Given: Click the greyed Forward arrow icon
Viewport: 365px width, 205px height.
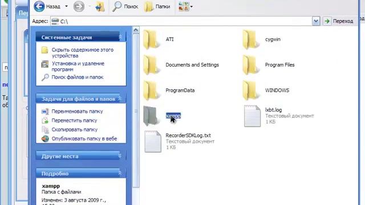Looking at the screenshot, I should (x=79, y=6).
